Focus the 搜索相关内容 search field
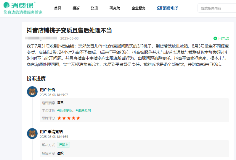The width and height of the screenshot is (236, 160). pyautogui.click(x=217, y=8)
